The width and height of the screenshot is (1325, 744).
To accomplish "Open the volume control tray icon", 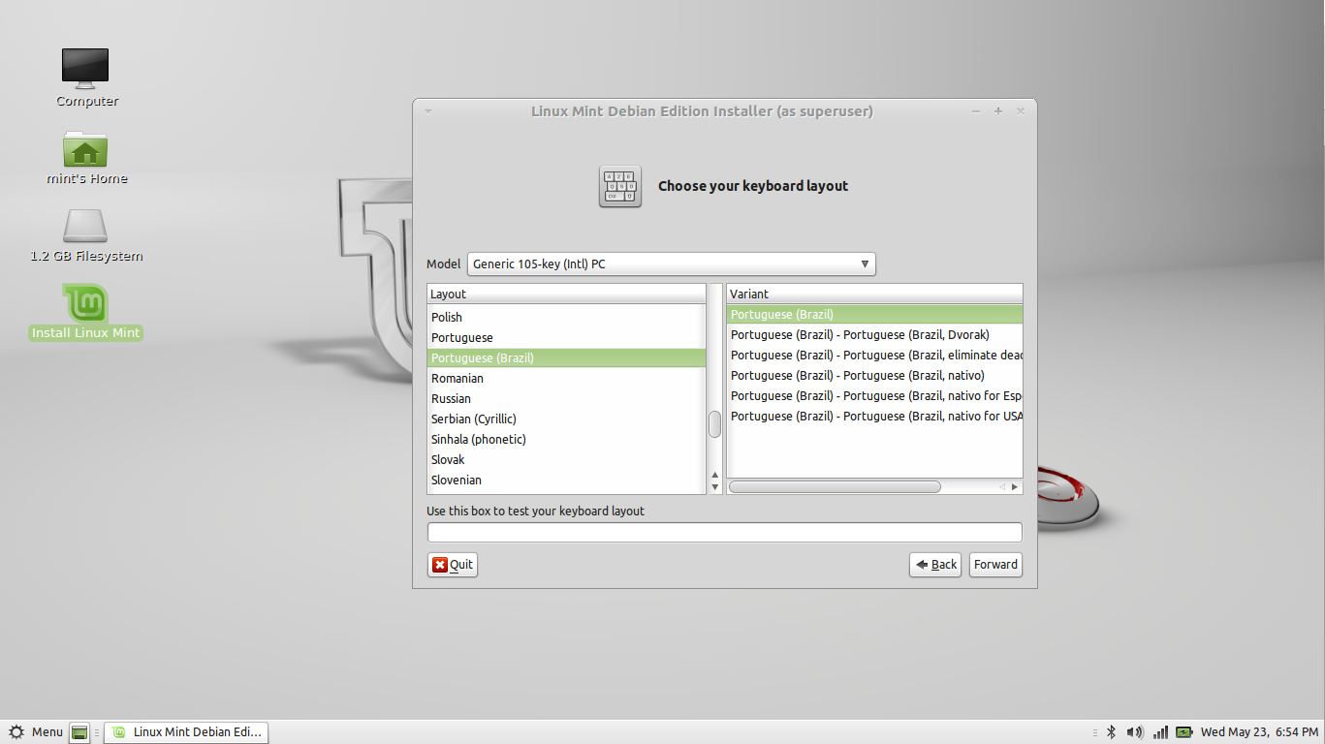I will [x=1135, y=732].
